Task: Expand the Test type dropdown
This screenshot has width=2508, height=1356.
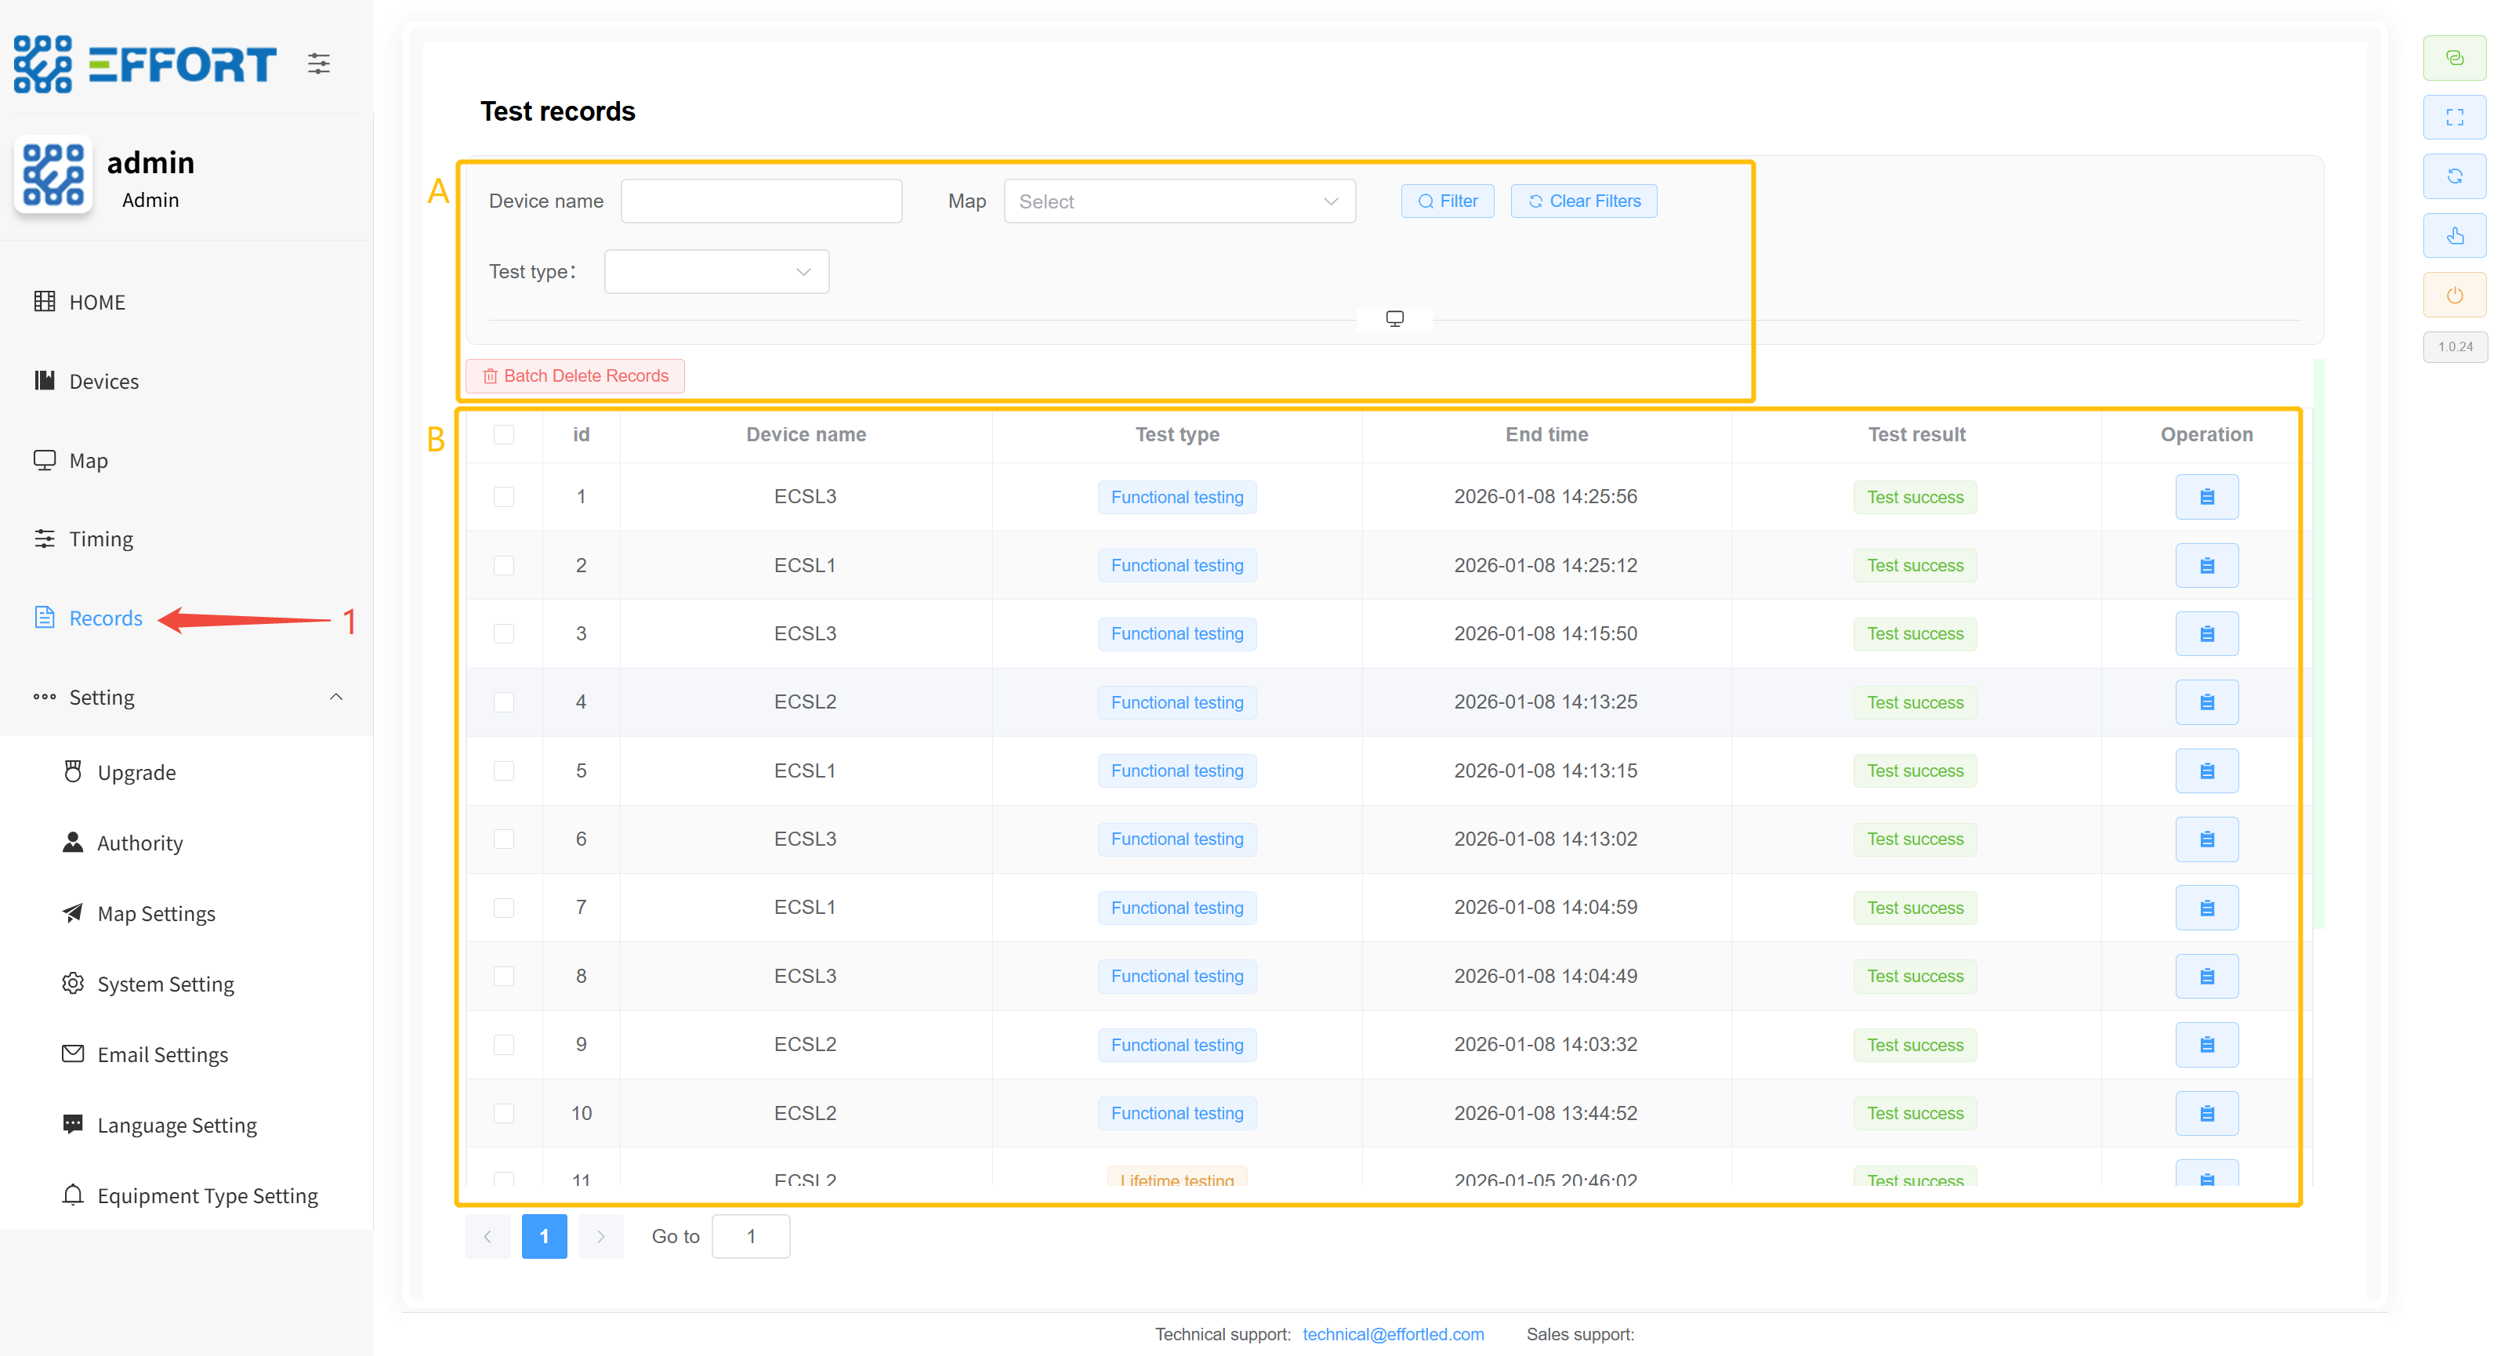Action: point(716,271)
